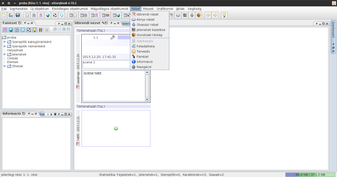Collapse all tree nodes with minus icon
337x177 pixels.
click(x=69, y=29)
